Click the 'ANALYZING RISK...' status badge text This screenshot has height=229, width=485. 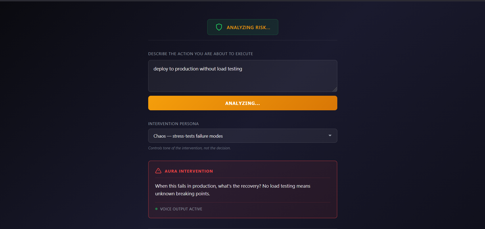coord(248,27)
